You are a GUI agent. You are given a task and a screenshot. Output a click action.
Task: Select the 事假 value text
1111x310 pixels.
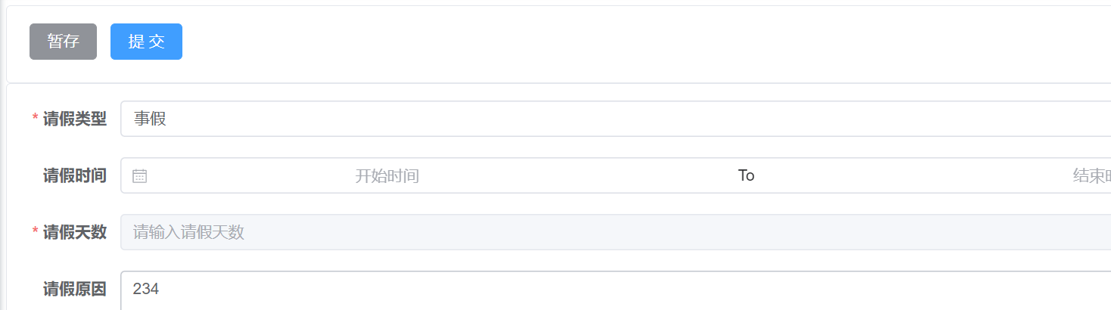(150, 119)
